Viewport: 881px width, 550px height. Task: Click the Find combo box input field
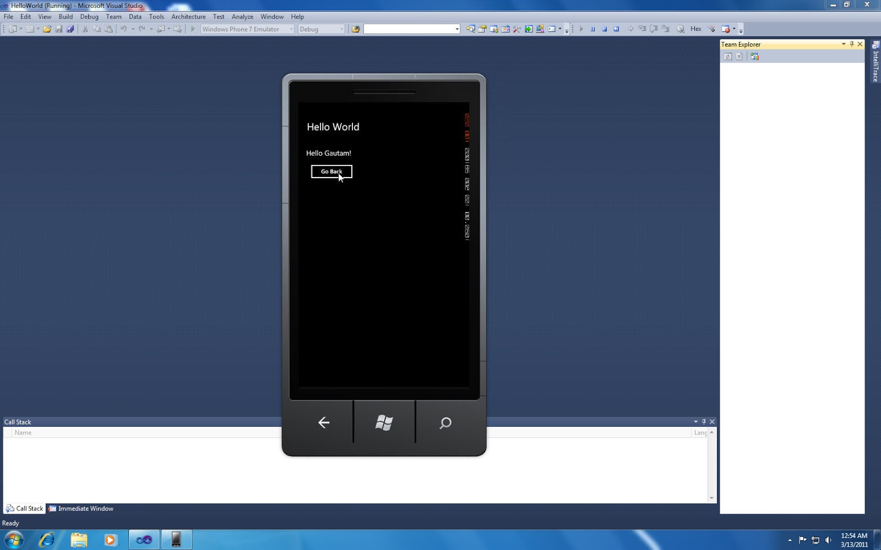click(x=409, y=29)
